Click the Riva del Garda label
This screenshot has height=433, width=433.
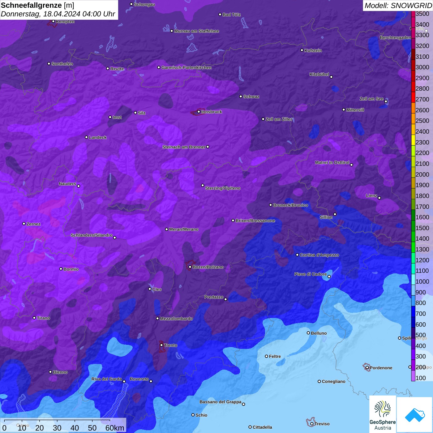point(107,379)
